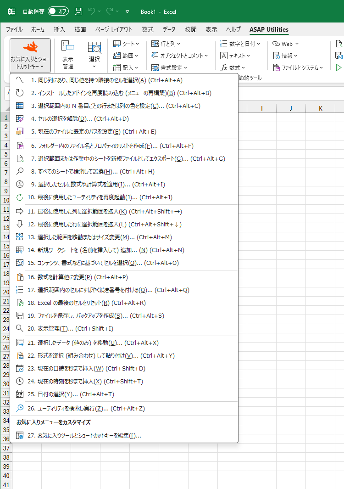The width and height of the screenshot is (344, 489).
Task: Click magnifier icon for item 8 検索して置換
Action: (20, 171)
